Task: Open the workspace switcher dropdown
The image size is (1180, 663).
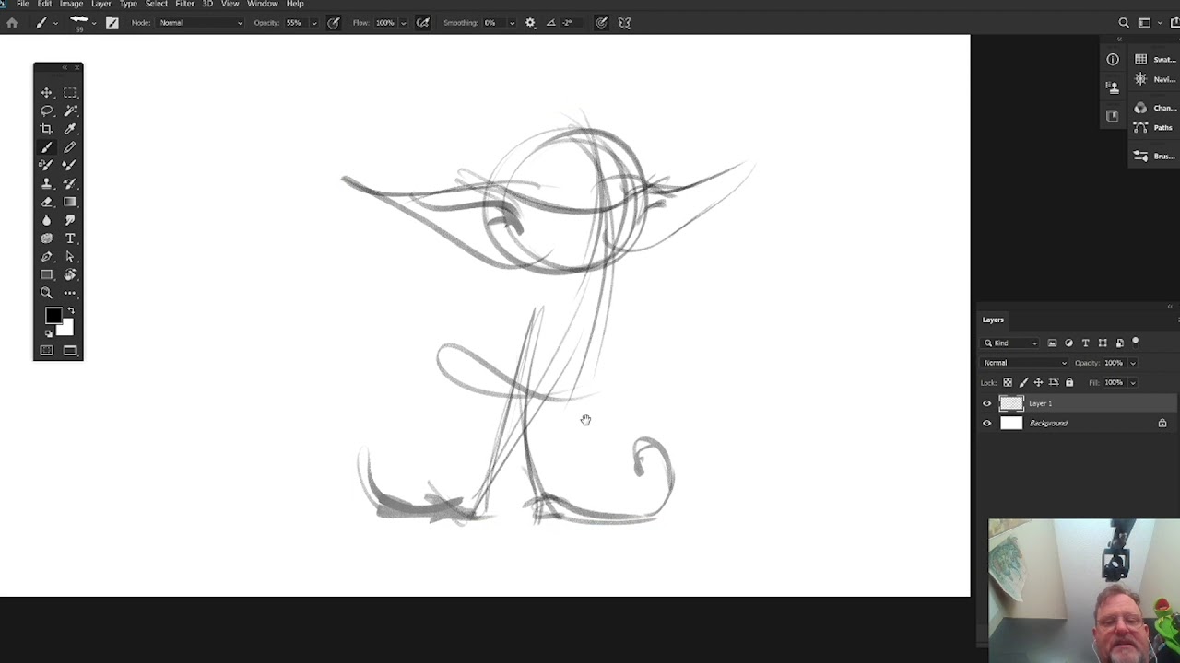Action: pos(1148,23)
